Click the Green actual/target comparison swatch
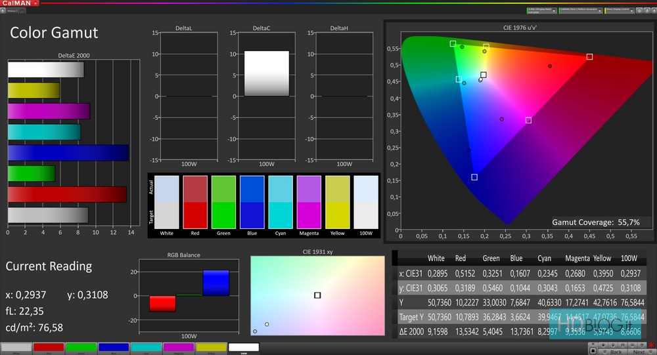 coord(223,202)
